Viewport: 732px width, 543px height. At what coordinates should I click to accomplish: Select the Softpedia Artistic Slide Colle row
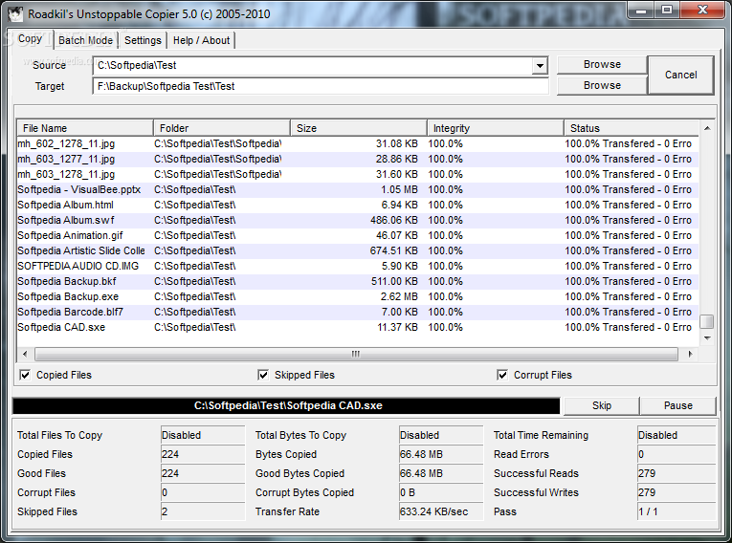click(x=358, y=251)
